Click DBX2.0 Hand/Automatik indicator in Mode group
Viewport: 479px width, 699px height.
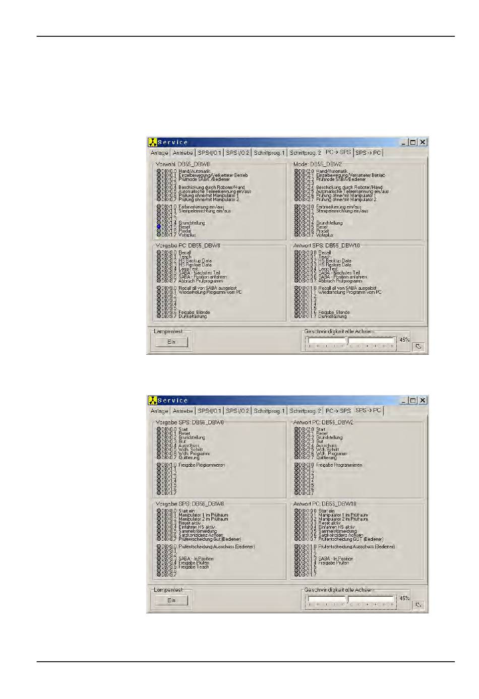click(296, 171)
